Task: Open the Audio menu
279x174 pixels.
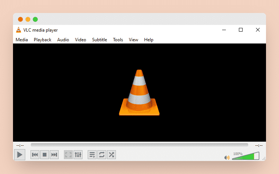Action: click(63, 40)
